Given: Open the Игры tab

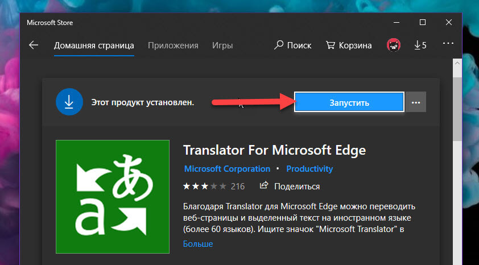Looking at the screenshot, I should click(222, 45).
